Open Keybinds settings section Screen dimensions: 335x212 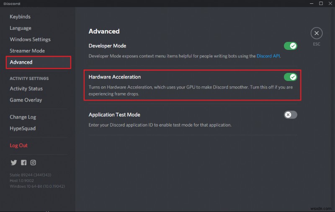tap(20, 17)
